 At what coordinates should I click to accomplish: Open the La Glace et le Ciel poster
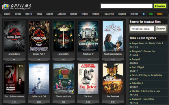(39, 79)
